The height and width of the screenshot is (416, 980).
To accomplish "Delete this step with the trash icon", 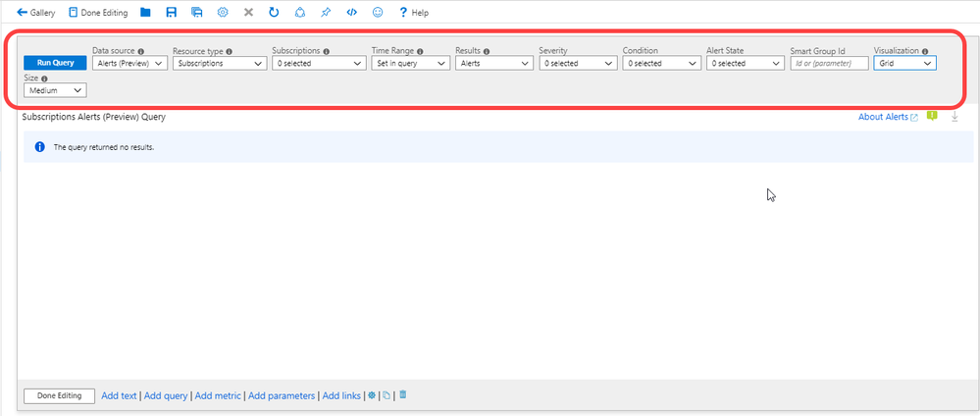I will tap(403, 394).
